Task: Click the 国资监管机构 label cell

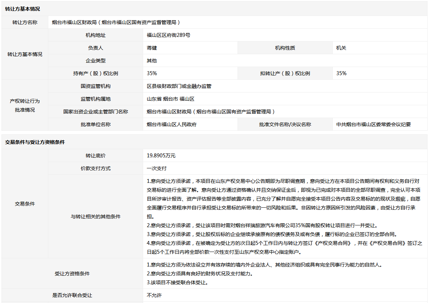Action: 96,86
